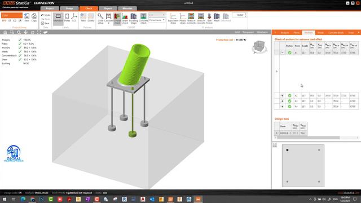Open Revit from the taskbar
This screenshot has height=203, width=361.
(124, 199)
